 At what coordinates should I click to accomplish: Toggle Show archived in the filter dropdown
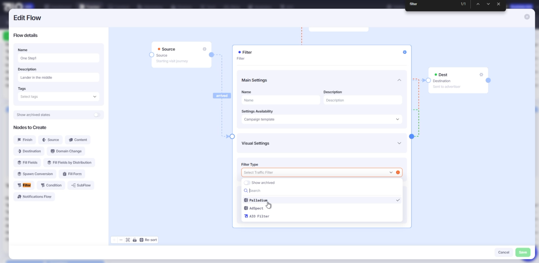point(247,183)
